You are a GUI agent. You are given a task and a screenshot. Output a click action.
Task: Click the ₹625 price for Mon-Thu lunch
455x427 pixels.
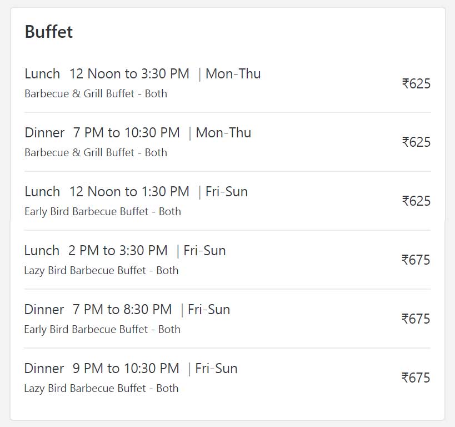click(416, 83)
